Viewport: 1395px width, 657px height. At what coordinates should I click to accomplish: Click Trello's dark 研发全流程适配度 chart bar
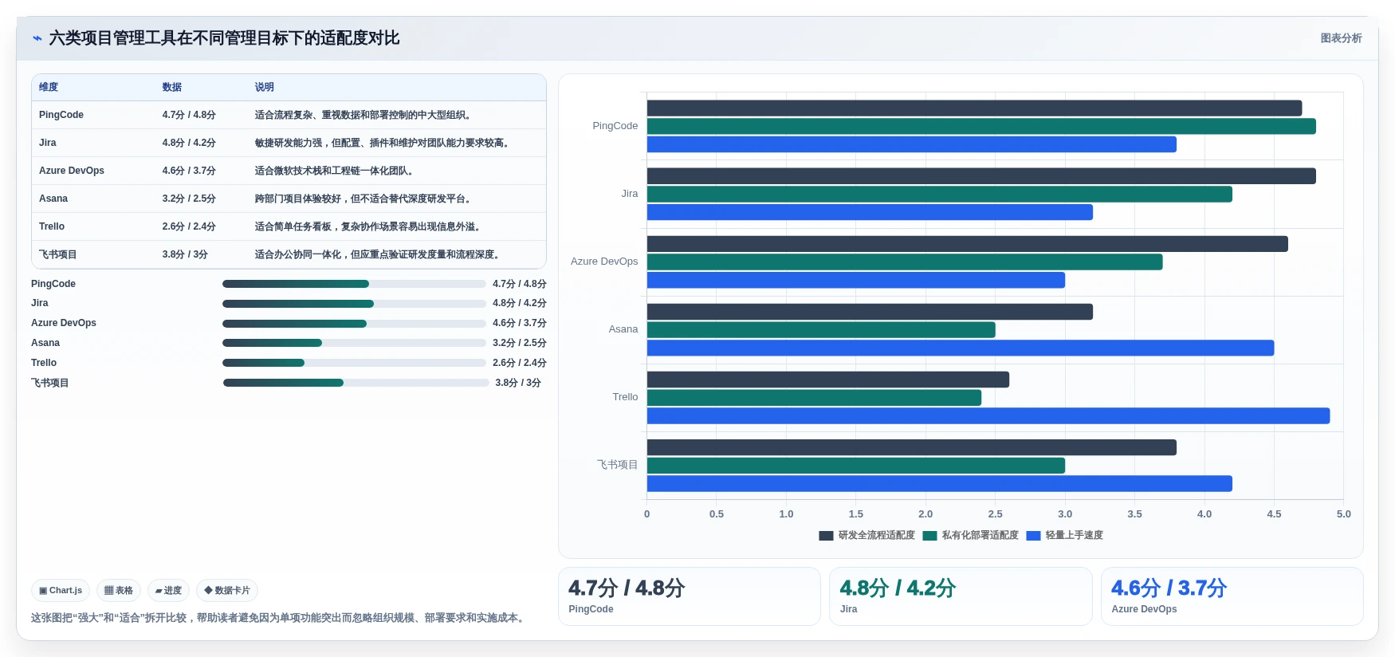[x=828, y=380]
